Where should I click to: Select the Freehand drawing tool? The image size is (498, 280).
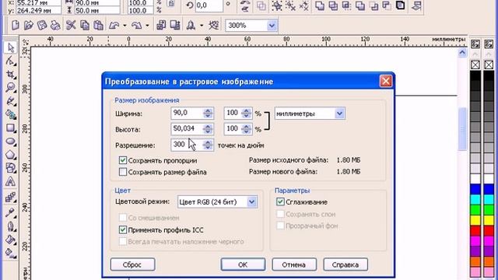tap(10, 101)
